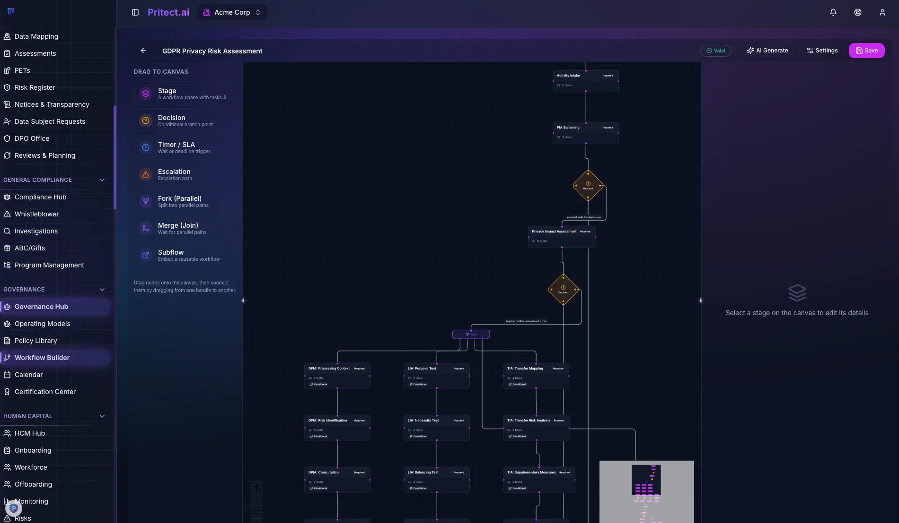Click the Valid status badge
The width and height of the screenshot is (899, 523).
pos(715,51)
